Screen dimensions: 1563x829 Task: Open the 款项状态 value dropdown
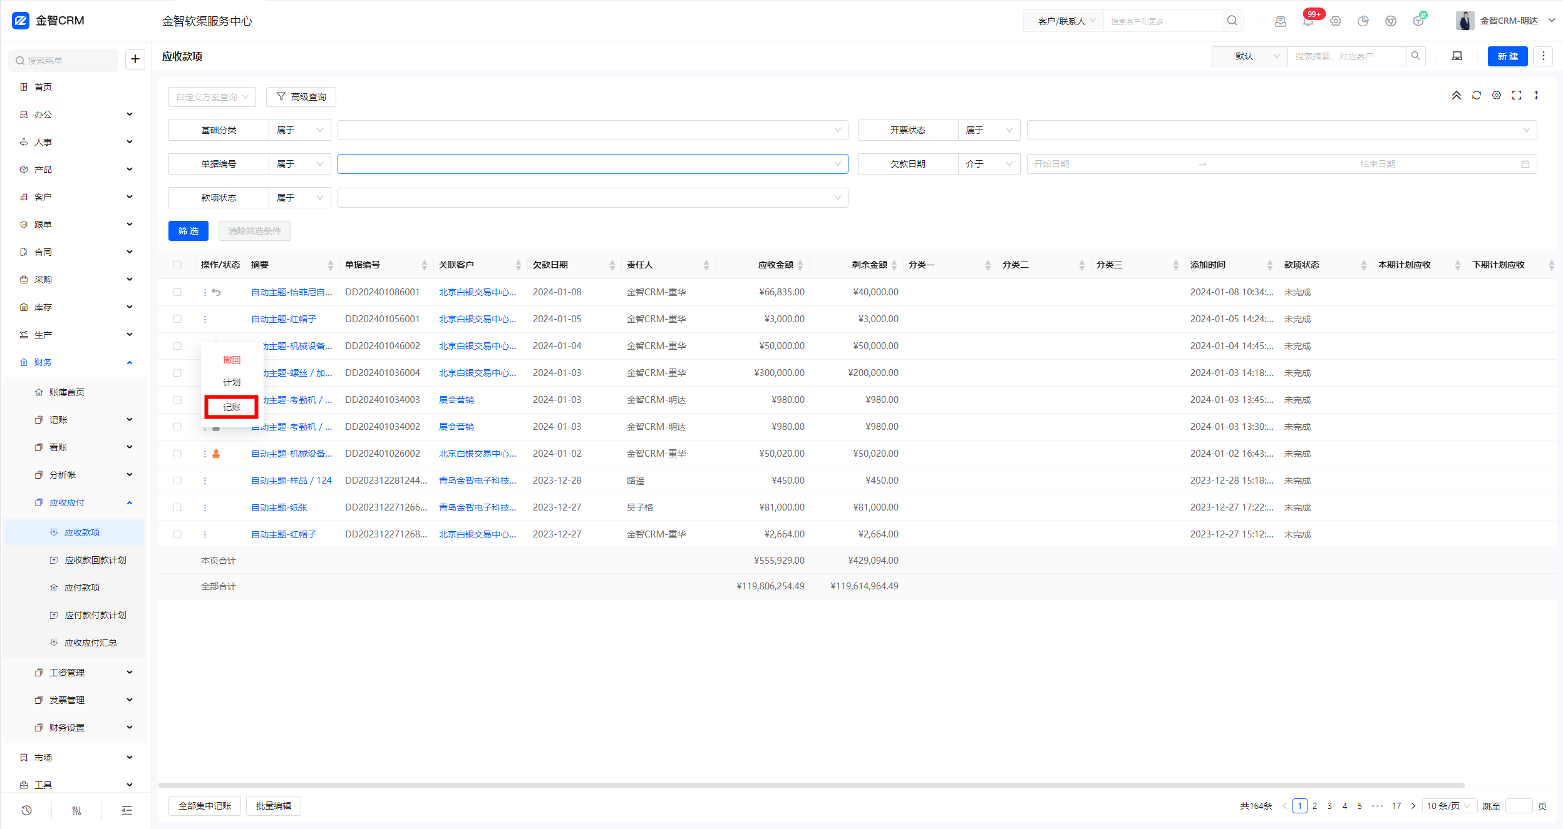pyautogui.click(x=592, y=198)
